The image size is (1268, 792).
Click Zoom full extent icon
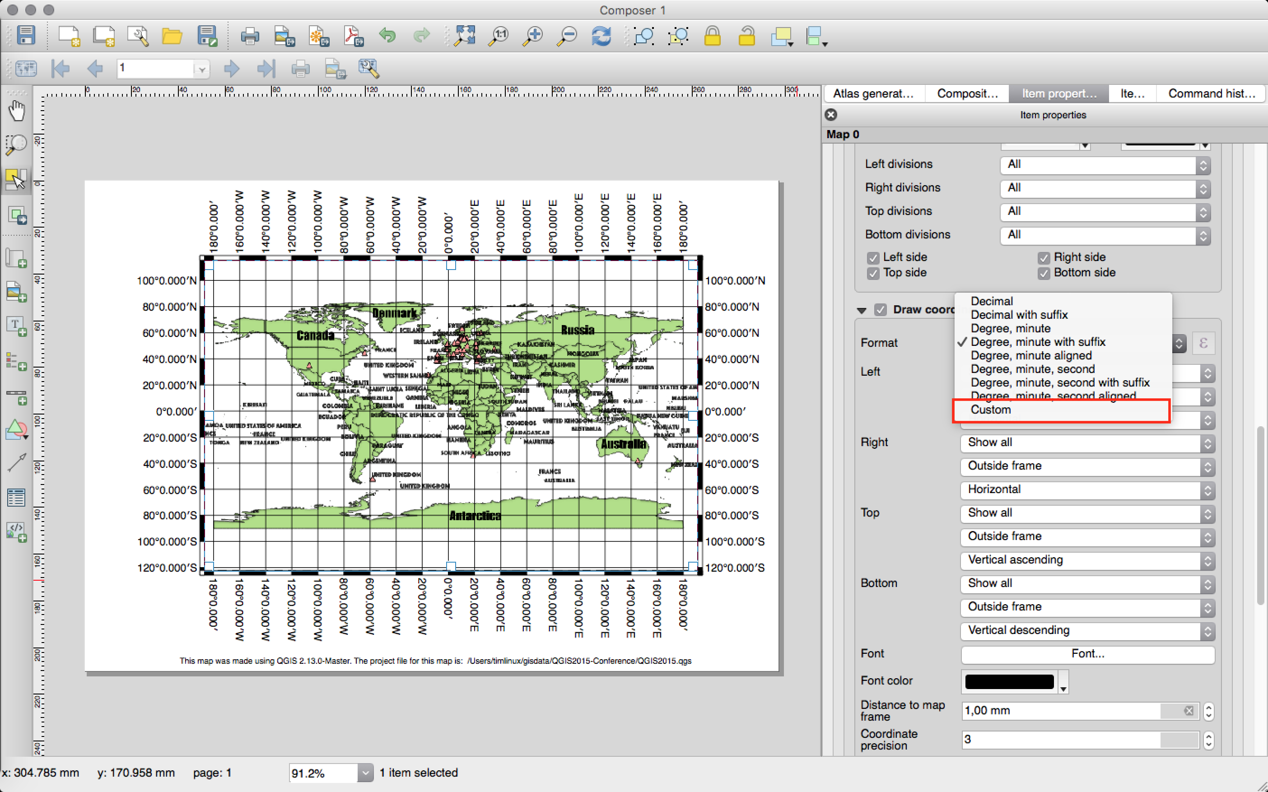coord(465,36)
